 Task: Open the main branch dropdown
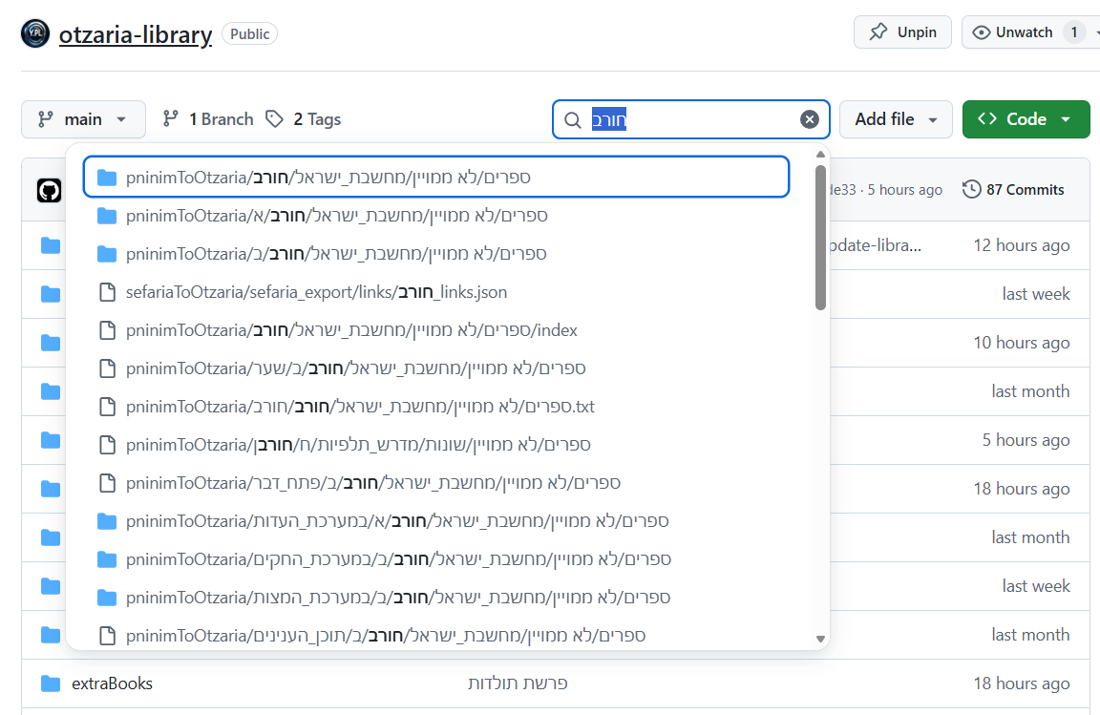coord(83,119)
